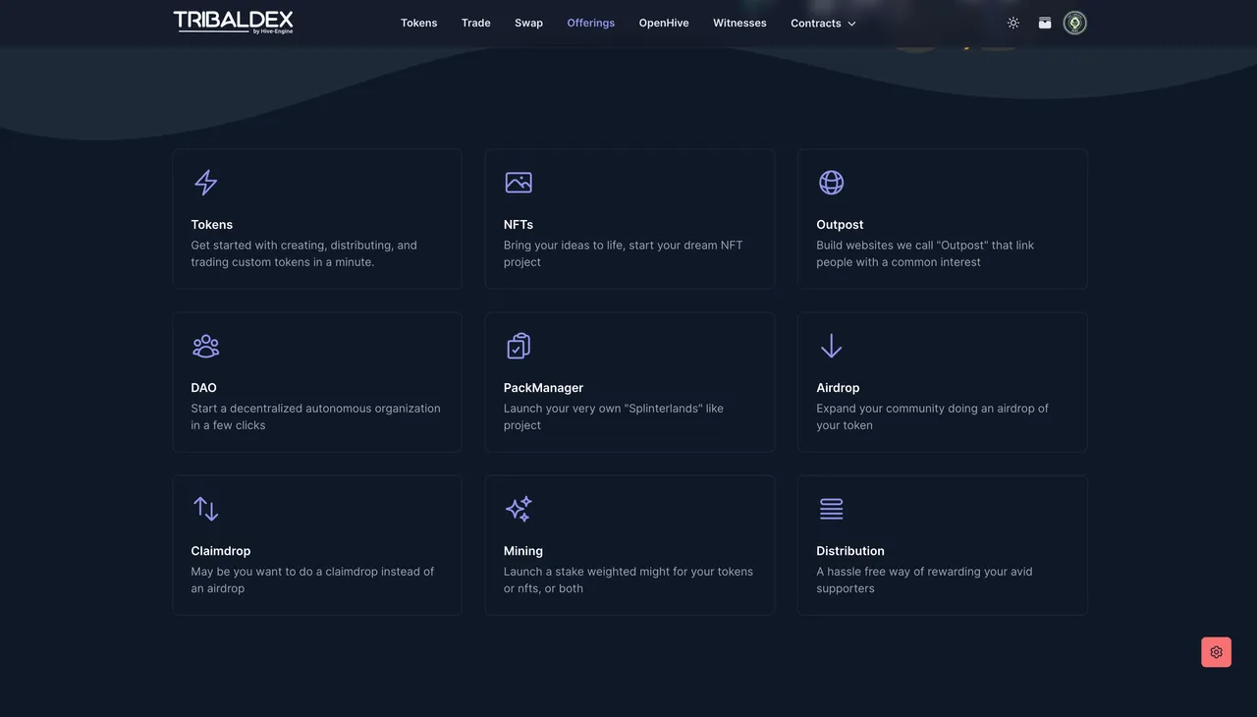This screenshot has height=717, width=1257.
Task: Open the wallet icon in header
Action: [x=1045, y=23]
